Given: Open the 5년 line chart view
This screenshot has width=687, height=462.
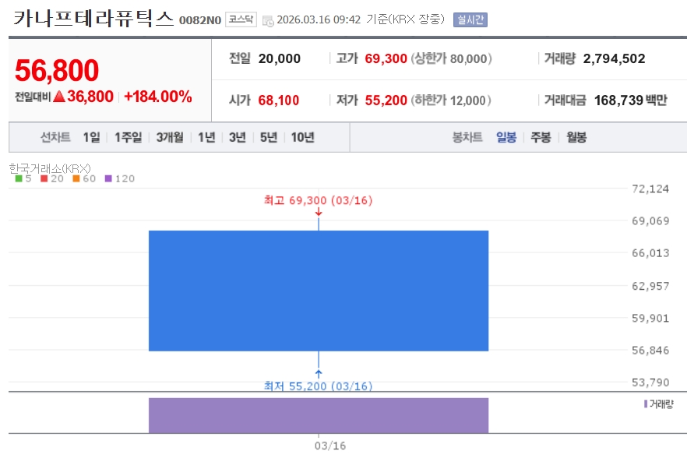Looking at the screenshot, I should (269, 137).
